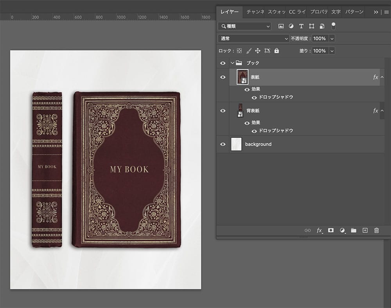Click the adjustment layer filter icon

(x=291, y=26)
